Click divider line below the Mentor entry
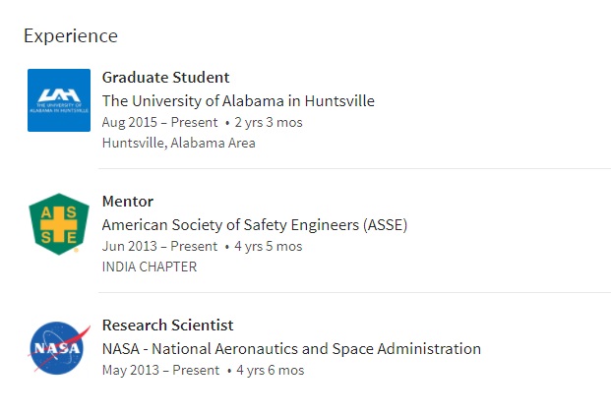 [x=354, y=292]
